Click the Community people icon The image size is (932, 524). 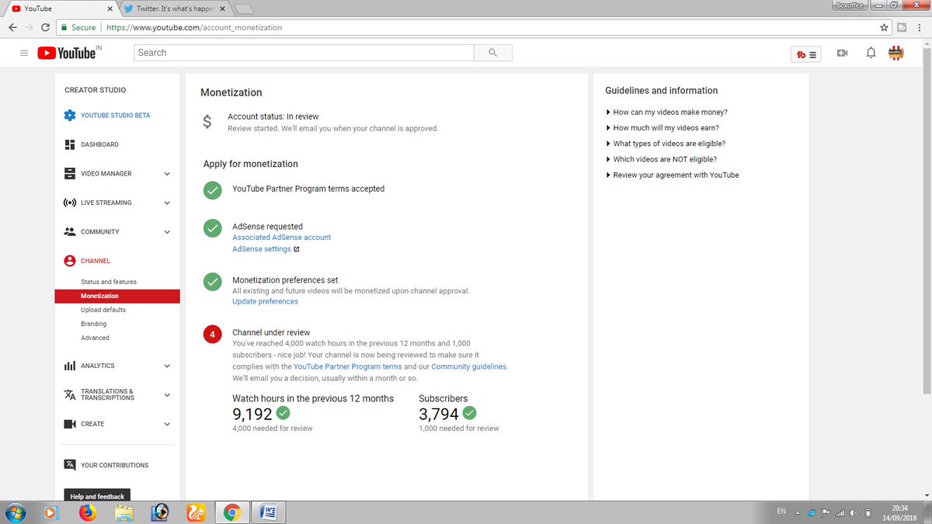click(70, 232)
